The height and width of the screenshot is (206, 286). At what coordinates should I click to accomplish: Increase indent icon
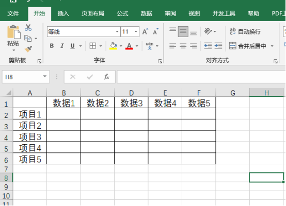click(x=218, y=46)
